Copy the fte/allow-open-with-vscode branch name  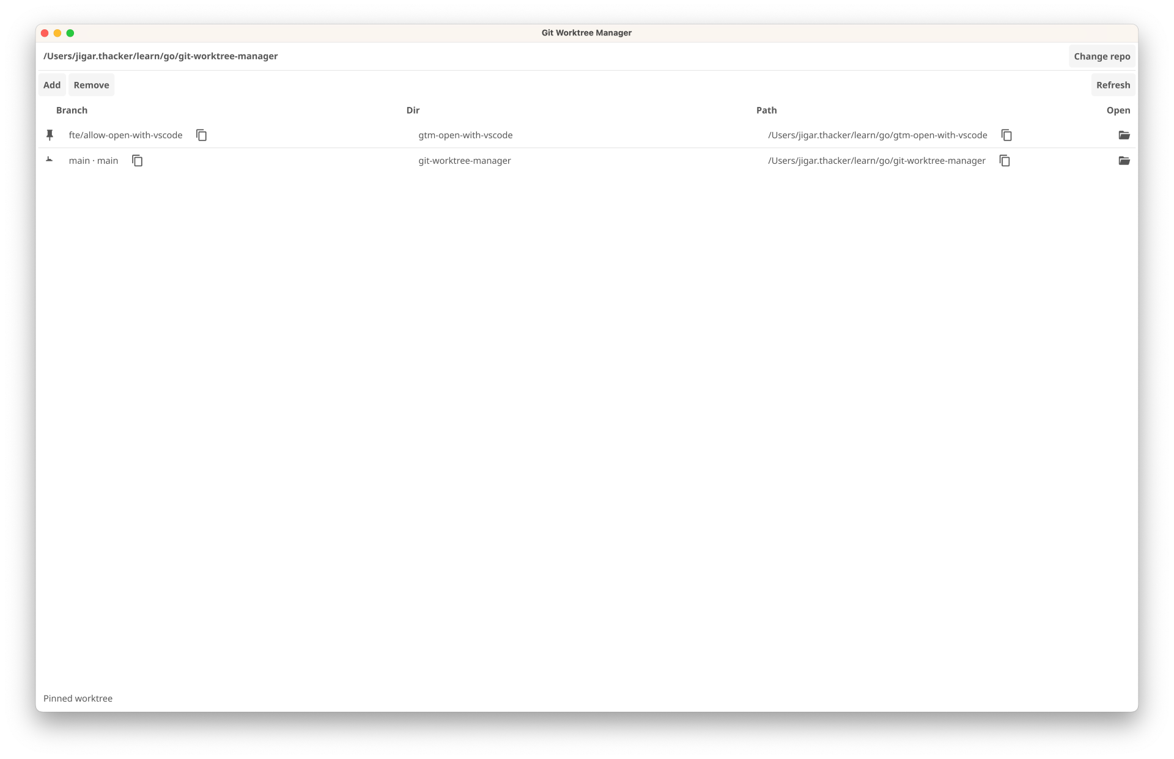(201, 135)
